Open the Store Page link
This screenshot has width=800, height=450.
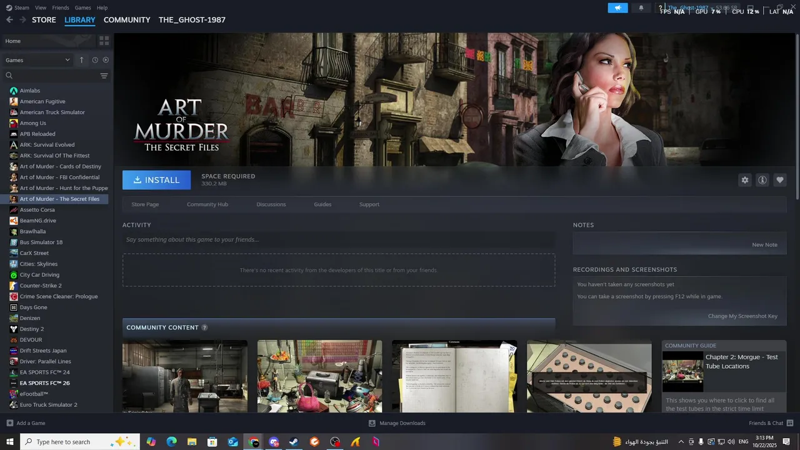145,204
